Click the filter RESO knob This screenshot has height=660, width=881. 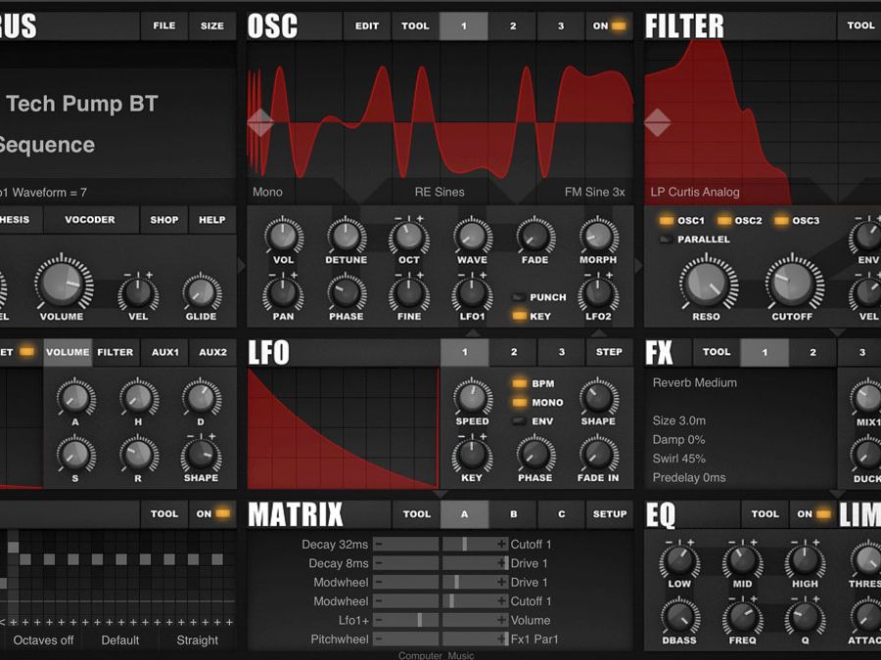707,283
